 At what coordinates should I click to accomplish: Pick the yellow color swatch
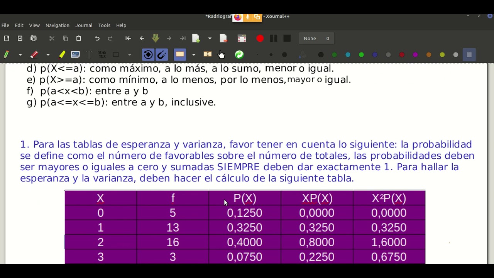[442, 55]
